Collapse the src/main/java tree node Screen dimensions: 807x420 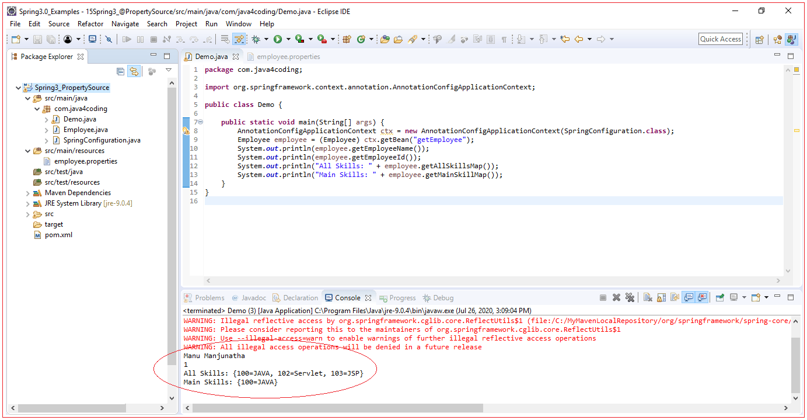tap(28, 98)
